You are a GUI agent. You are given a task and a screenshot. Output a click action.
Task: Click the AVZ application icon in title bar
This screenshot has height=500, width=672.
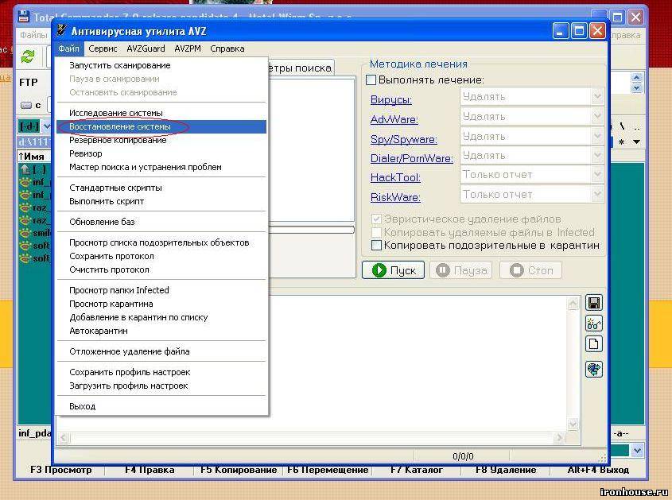62,30
